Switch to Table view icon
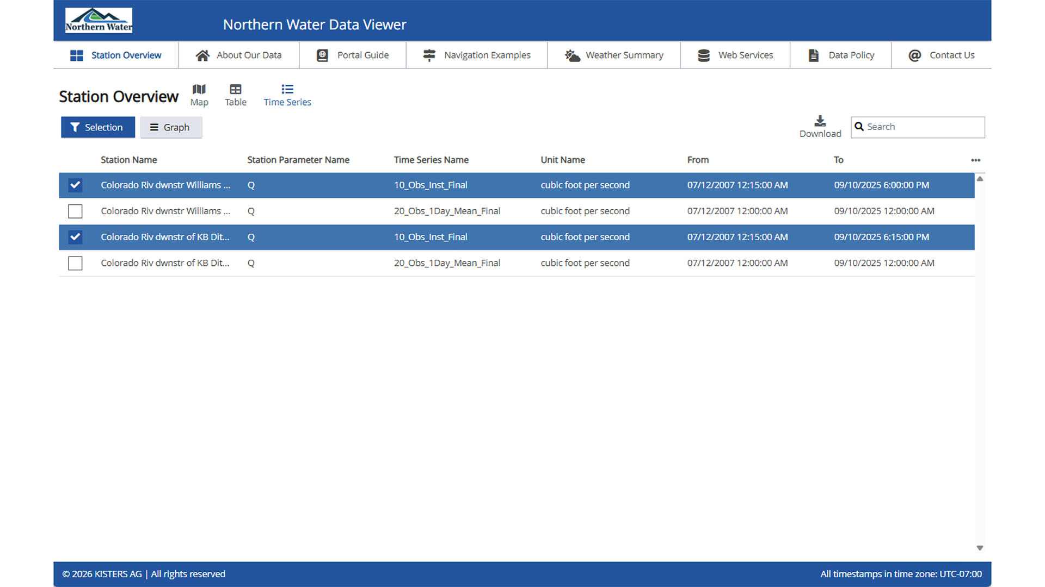 click(x=236, y=89)
